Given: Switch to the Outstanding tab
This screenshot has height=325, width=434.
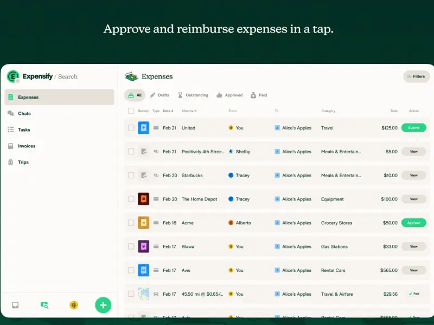Looking at the screenshot, I should [193, 95].
